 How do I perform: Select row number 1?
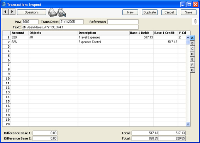[7, 37]
